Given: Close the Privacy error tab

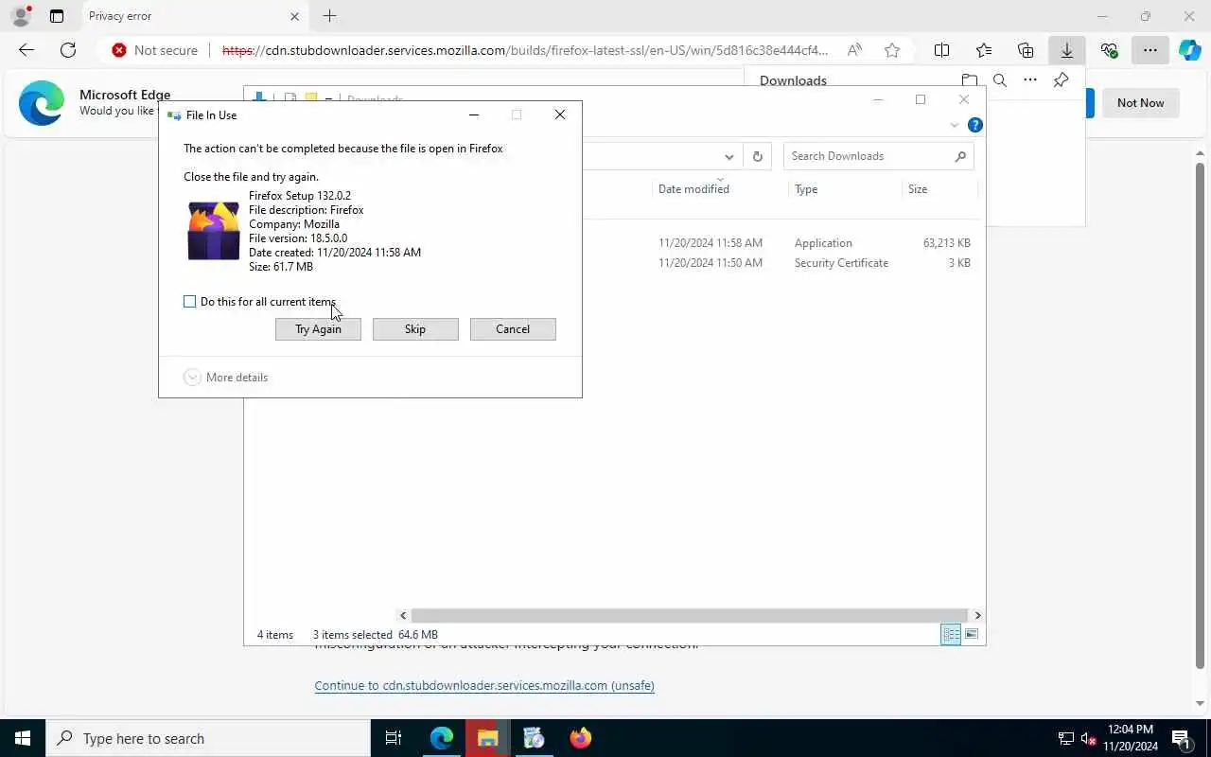Looking at the screenshot, I should (294, 16).
